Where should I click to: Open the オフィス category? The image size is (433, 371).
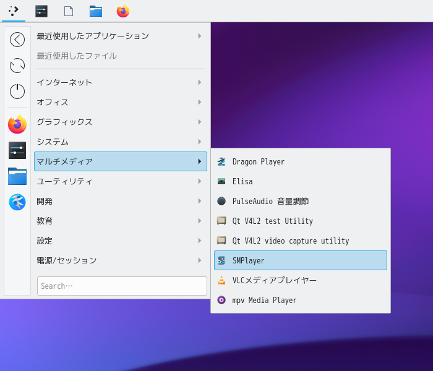[x=121, y=102]
